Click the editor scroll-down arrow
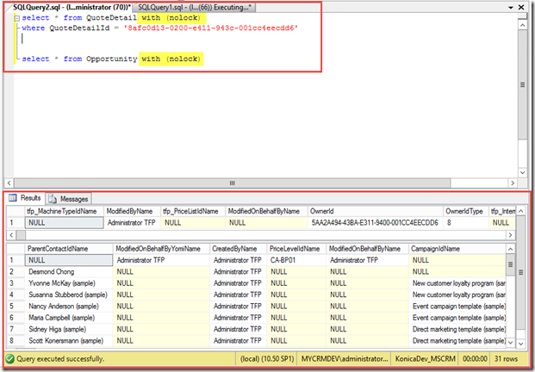Image resolution: width=535 pixels, height=372 pixels. click(522, 172)
